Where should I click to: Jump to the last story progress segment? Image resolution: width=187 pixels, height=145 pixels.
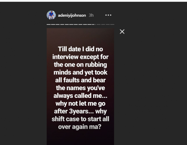[112, 24]
